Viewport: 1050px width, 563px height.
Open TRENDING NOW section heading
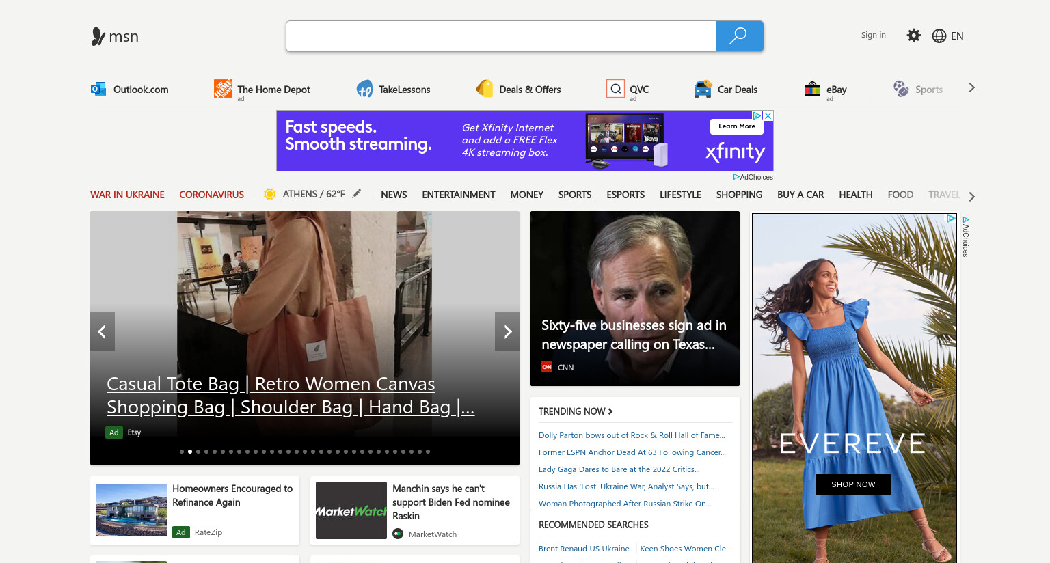(x=576, y=411)
